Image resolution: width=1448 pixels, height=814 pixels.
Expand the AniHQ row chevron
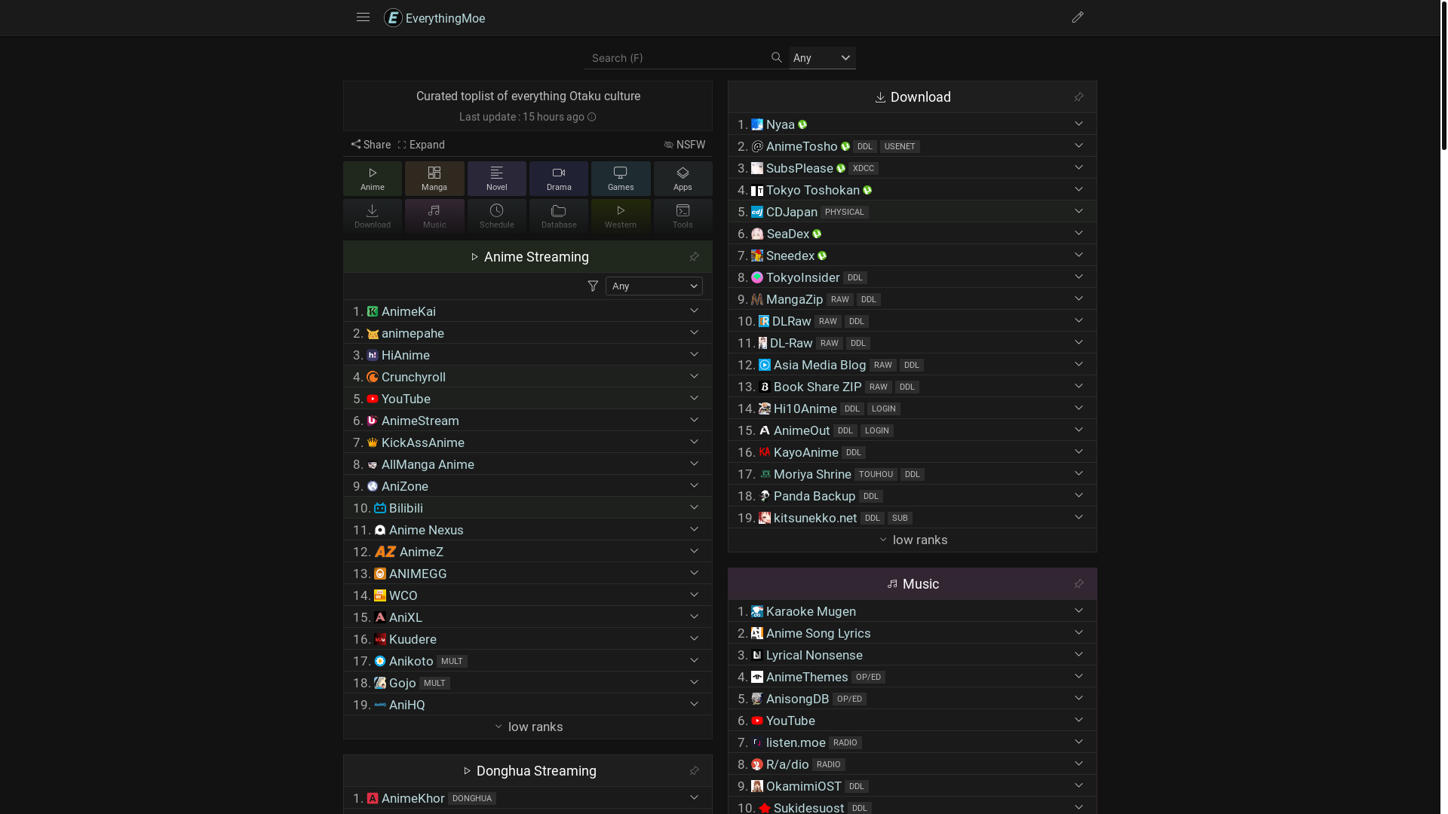(694, 704)
